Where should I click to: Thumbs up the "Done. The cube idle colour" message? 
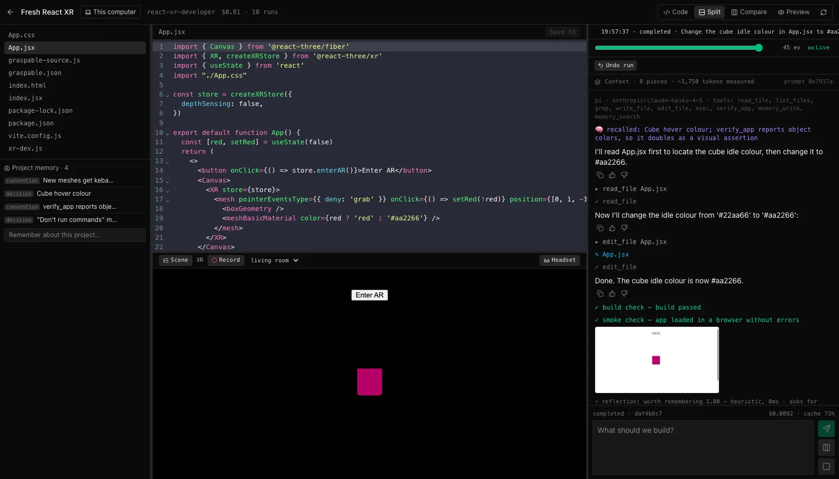pyautogui.click(x=612, y=294)
